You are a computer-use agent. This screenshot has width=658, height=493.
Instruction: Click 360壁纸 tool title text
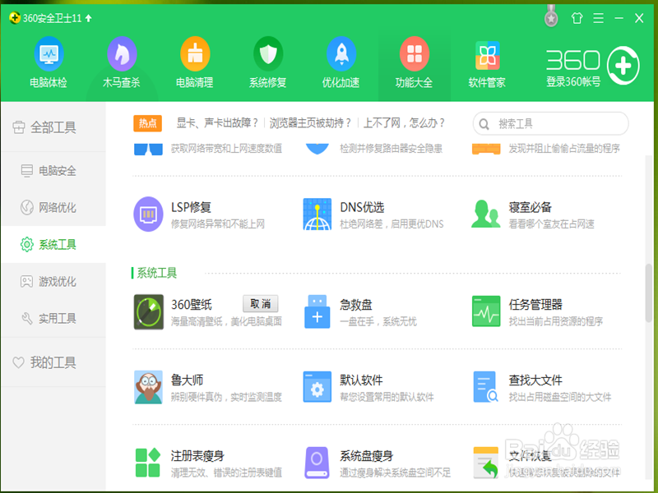pyautogui.click(x=192, y=304)
